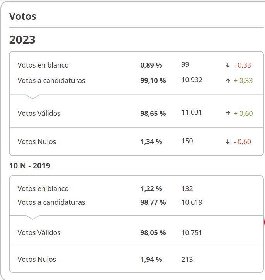Screen dimensions: 265x280
Task: Toggle the notch marker in the 2023 box
Action: pyautogui.click(x=32, y=97)
